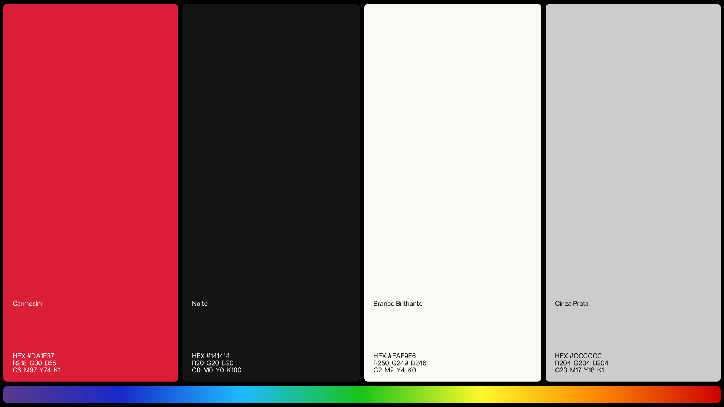Click the Branco Brilhante white color swatch
724x407 pixels.
tap(452, 193)
